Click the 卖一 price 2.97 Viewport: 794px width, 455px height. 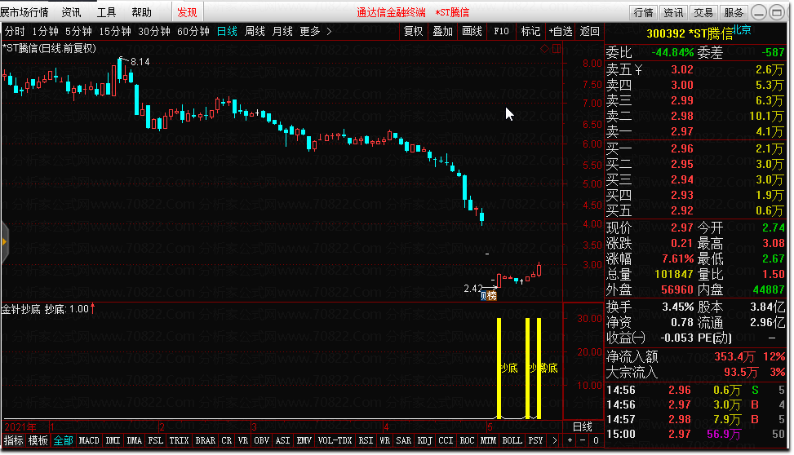[681, 131]
